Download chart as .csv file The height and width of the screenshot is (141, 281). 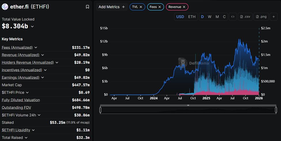coord(245,17)
